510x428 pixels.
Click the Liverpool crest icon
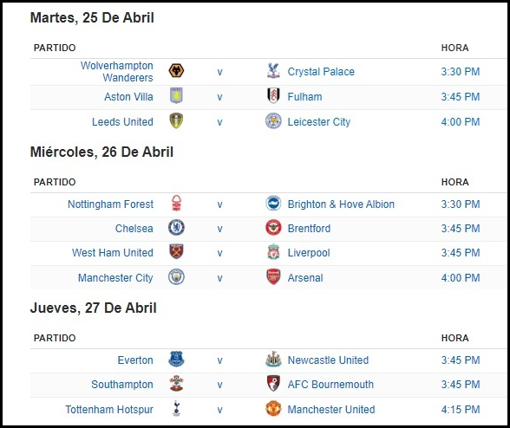273,252
